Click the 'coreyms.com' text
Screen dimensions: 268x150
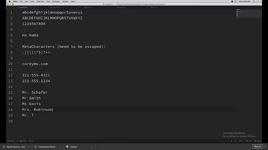pos(35,64)
